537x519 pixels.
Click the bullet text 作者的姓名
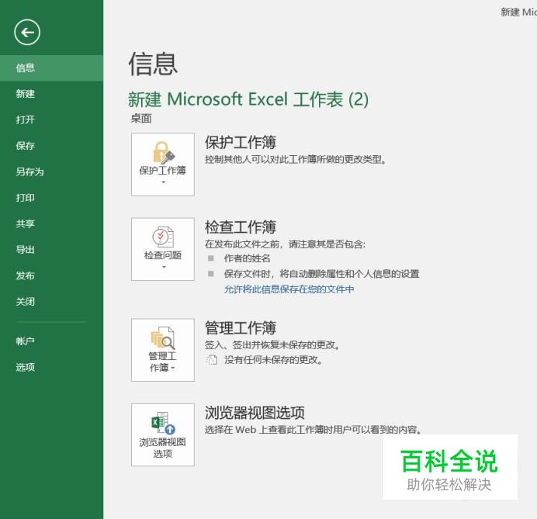248,258
